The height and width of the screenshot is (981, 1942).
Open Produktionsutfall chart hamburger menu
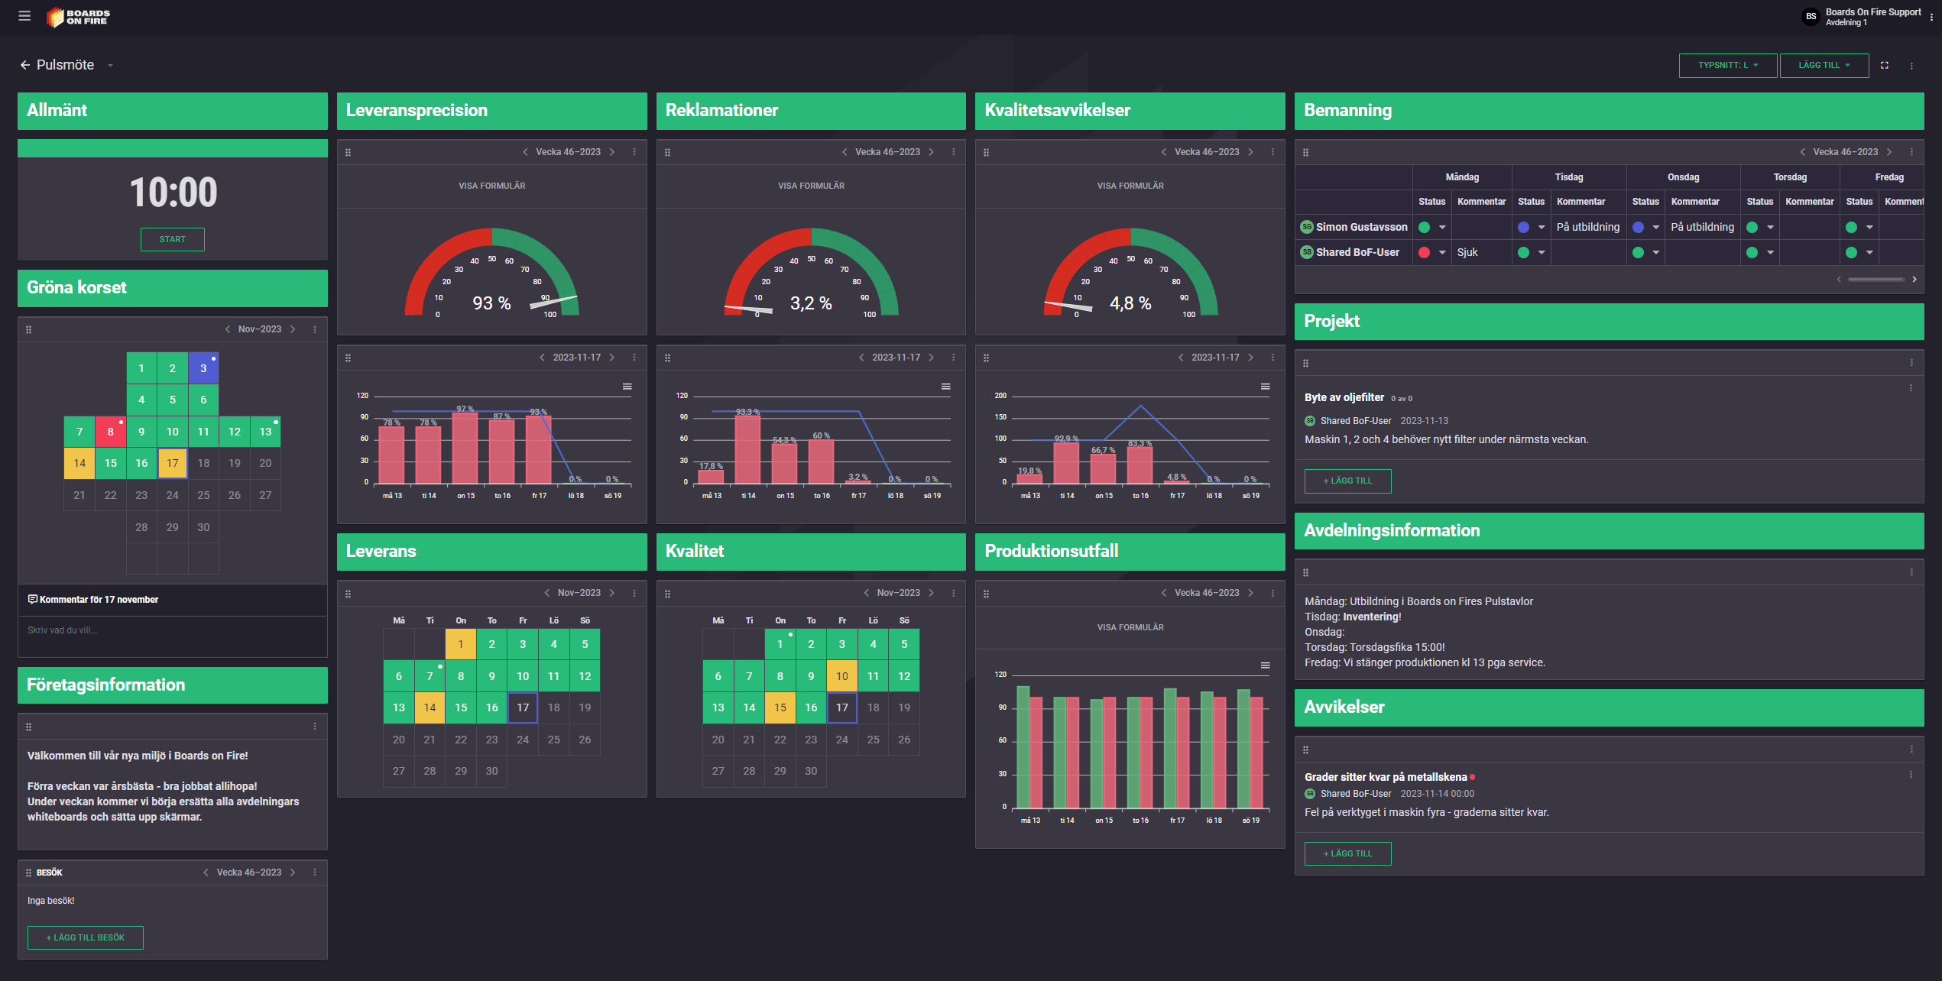[x=1265, y=665]
